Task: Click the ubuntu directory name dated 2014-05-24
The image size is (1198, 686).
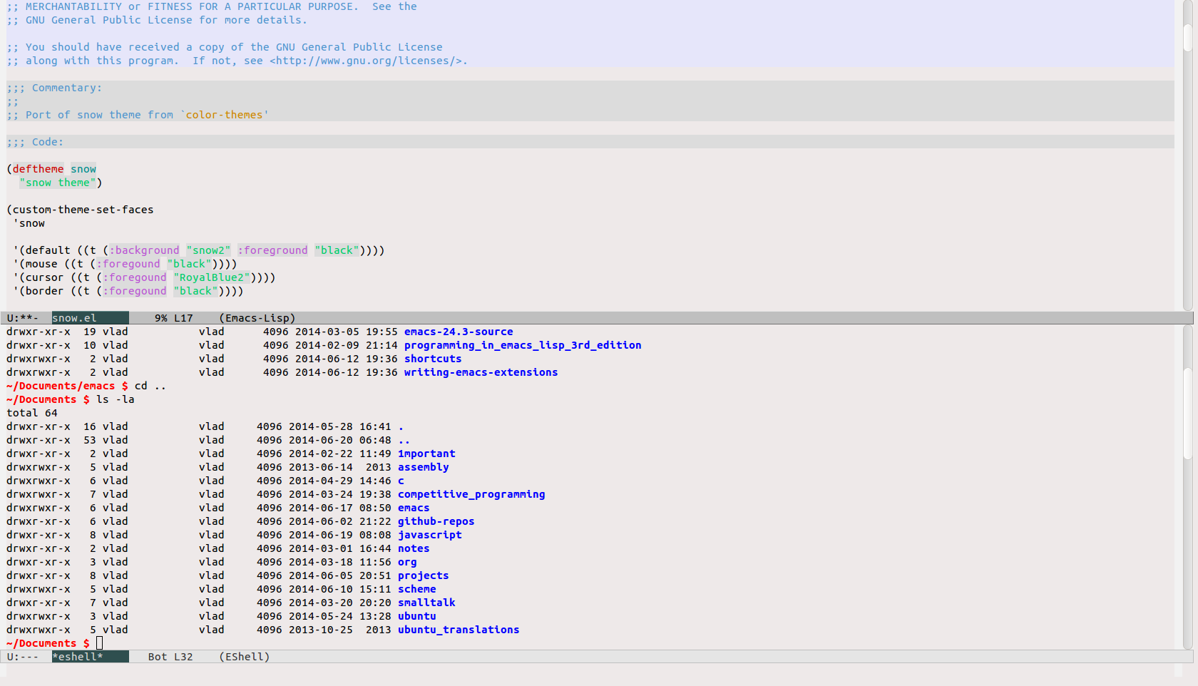Action: tap(417, 616)
